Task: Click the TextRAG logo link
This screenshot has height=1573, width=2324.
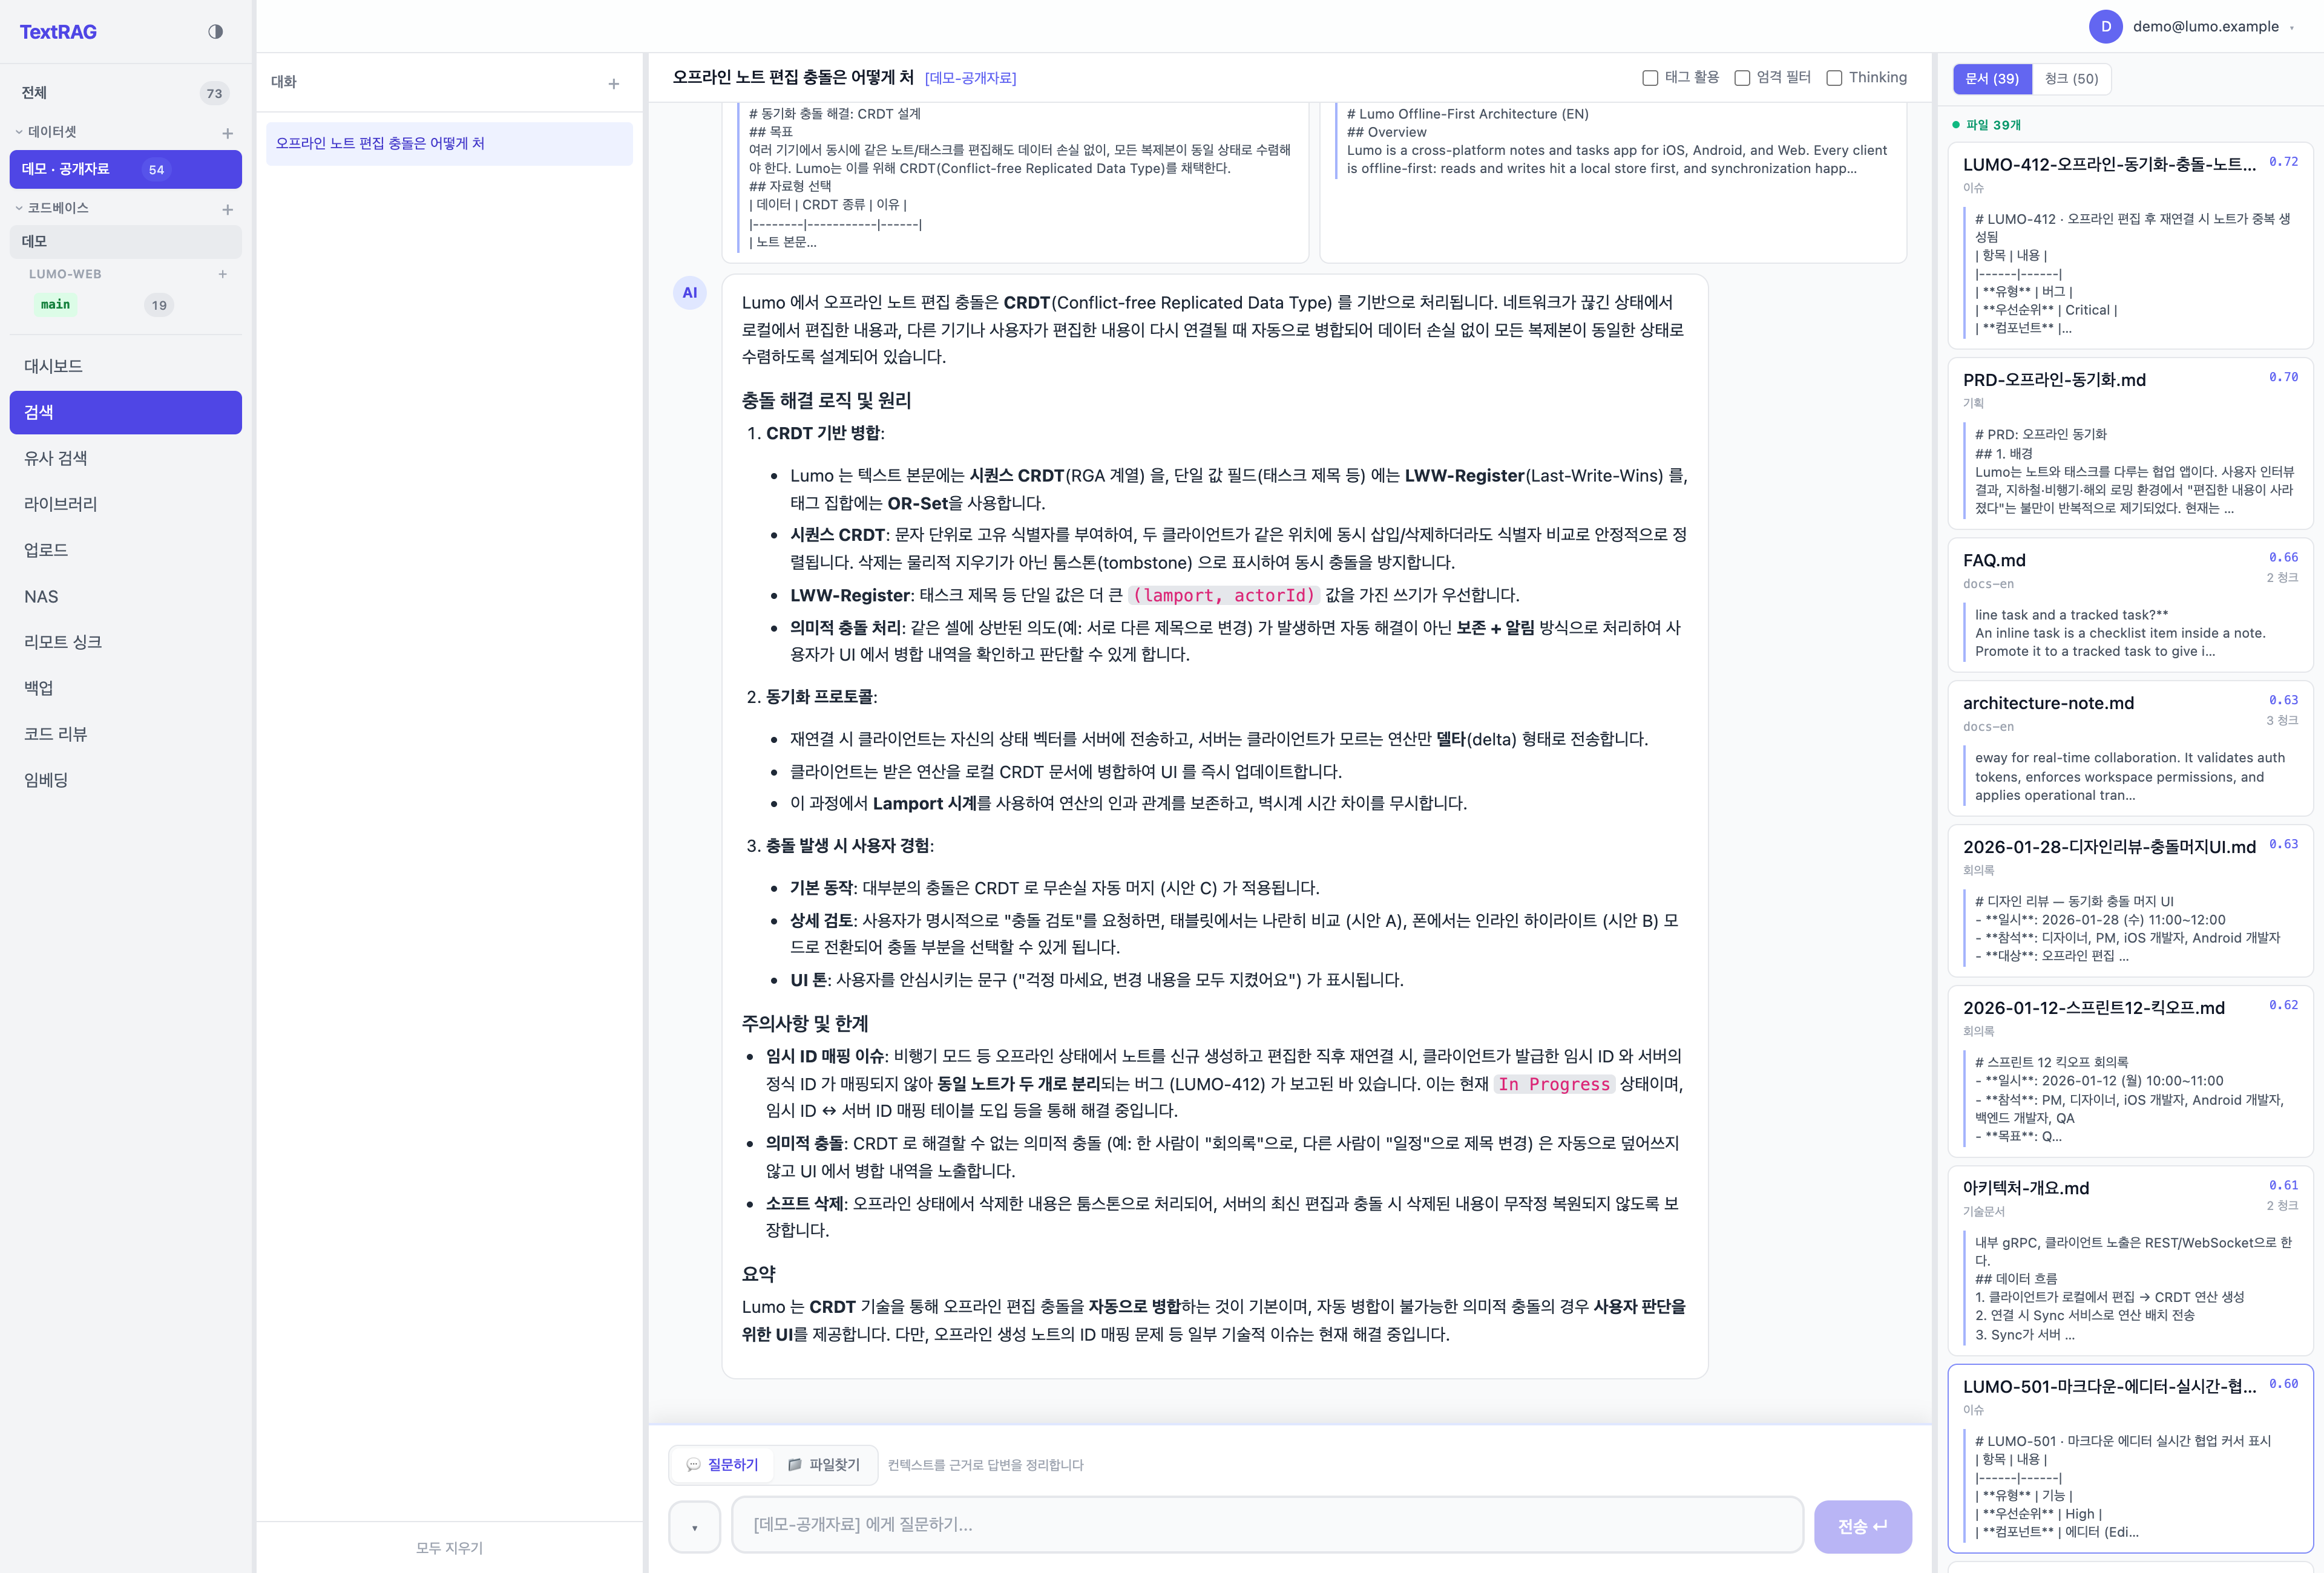Action: coord(58,32)
